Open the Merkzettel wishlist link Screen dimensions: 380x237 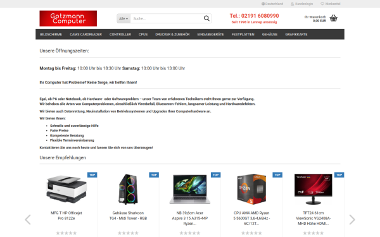click(332, 4)
